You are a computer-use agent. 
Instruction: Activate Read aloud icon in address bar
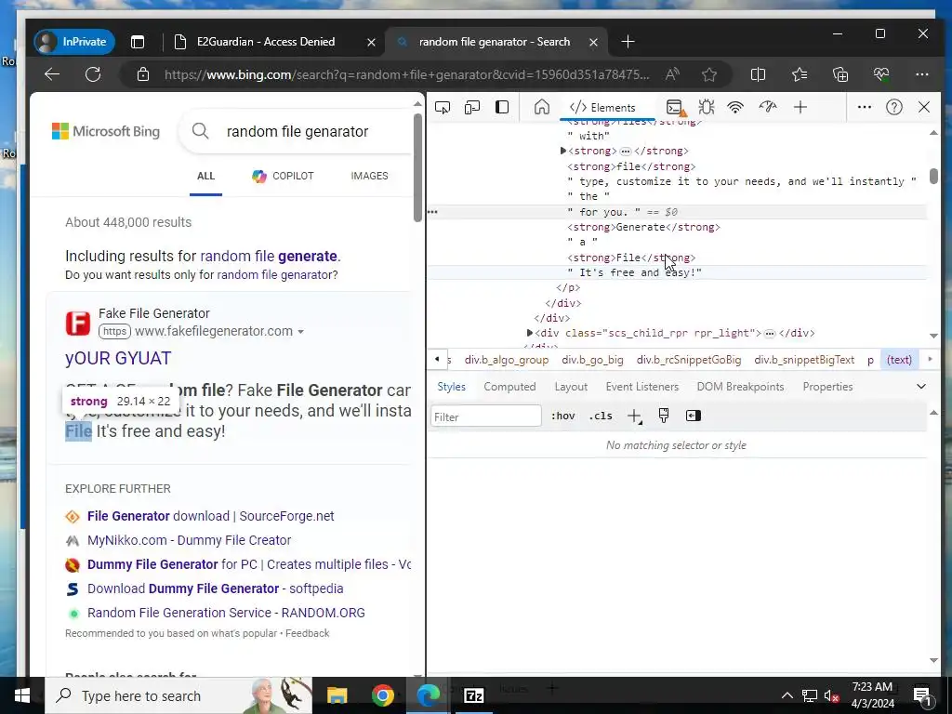point(672,74)
